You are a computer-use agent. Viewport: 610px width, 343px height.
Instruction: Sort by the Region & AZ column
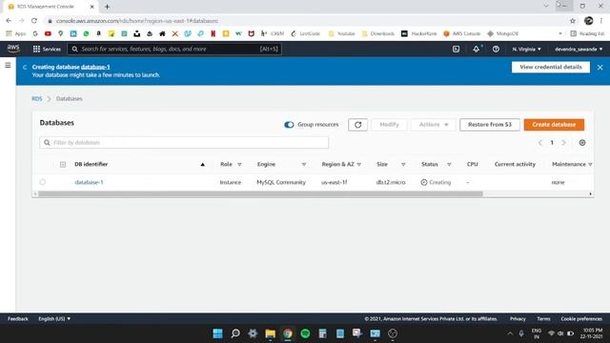click(x=359, y=165)
